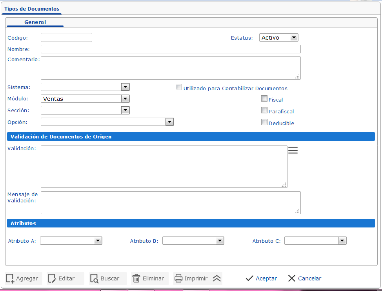
Task: Tick the Deducible checkbox
Action: pyautogui.click(x=264, y=122)
